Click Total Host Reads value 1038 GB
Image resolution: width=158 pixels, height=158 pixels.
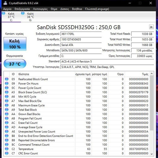(143, 34)
